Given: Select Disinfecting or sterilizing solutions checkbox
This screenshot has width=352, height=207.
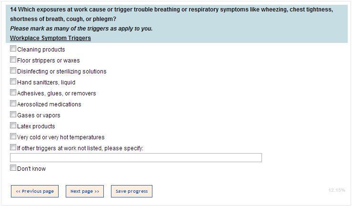Looking at the screenshot, I should [x=13, y=71].
